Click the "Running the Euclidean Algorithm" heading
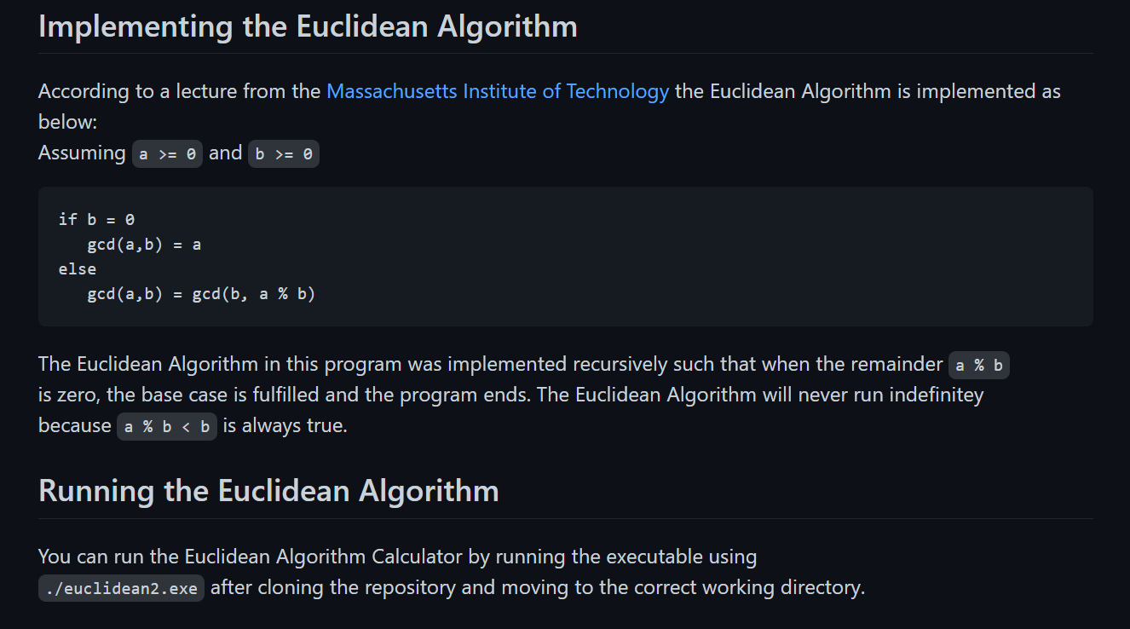1130x629 pixels. tap(268, 491)
